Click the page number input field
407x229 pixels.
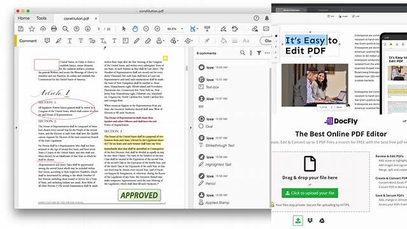click(x=99, y=29)
